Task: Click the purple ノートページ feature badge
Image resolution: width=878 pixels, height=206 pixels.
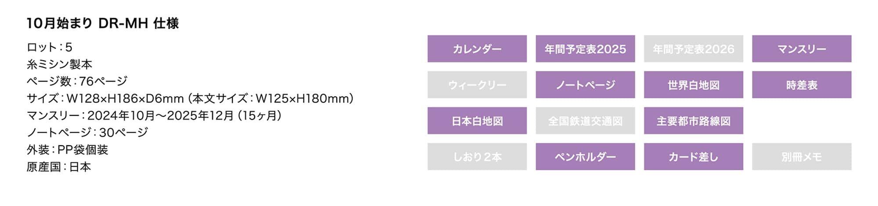Action: (585, 85)
